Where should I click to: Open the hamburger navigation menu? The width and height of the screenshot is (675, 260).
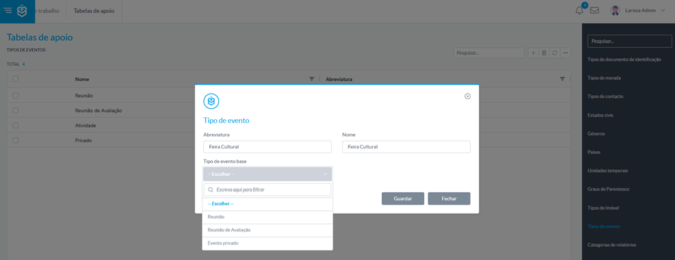tap(8, 10)
